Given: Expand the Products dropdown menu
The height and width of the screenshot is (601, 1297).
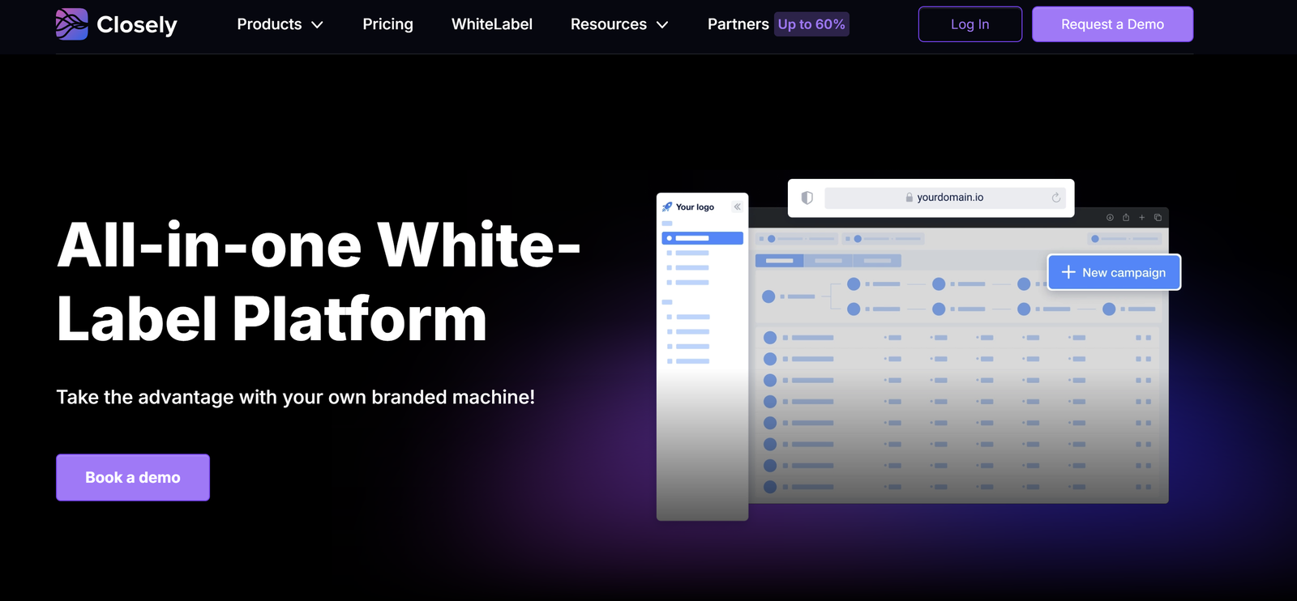Looking at the screenshot, I should coord(280,24).
